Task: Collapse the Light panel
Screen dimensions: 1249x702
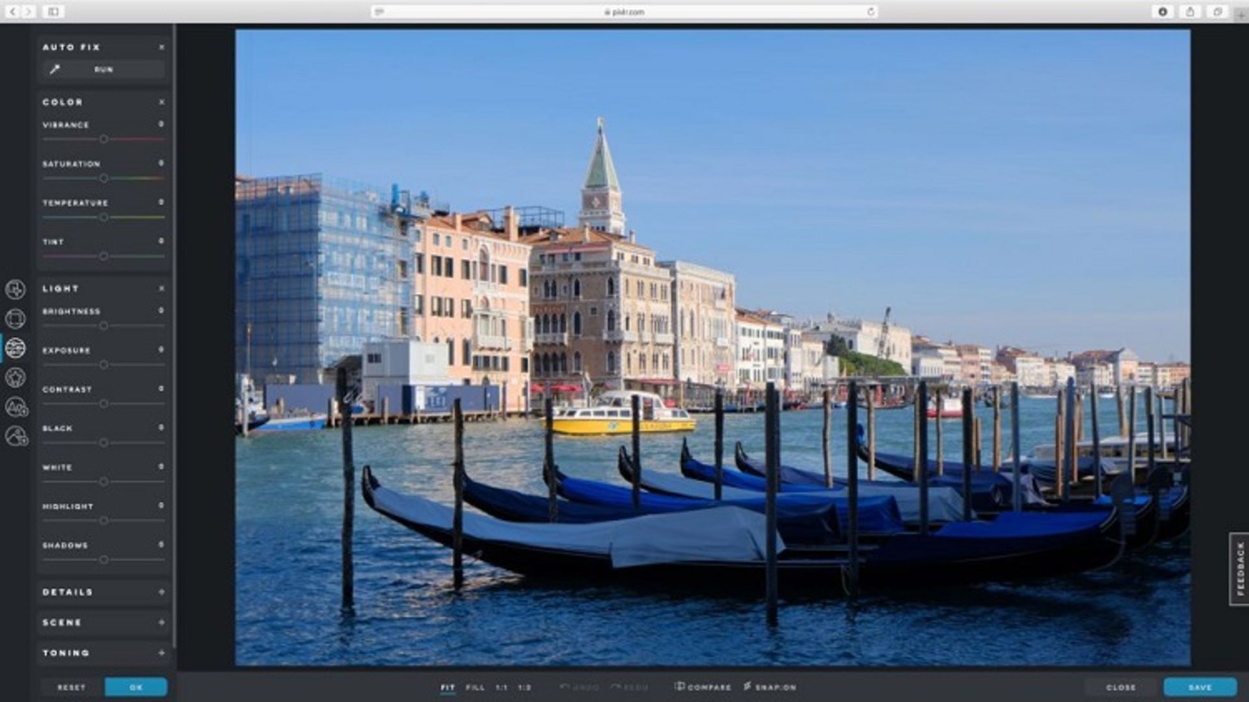Action: [x=161, y=289]
